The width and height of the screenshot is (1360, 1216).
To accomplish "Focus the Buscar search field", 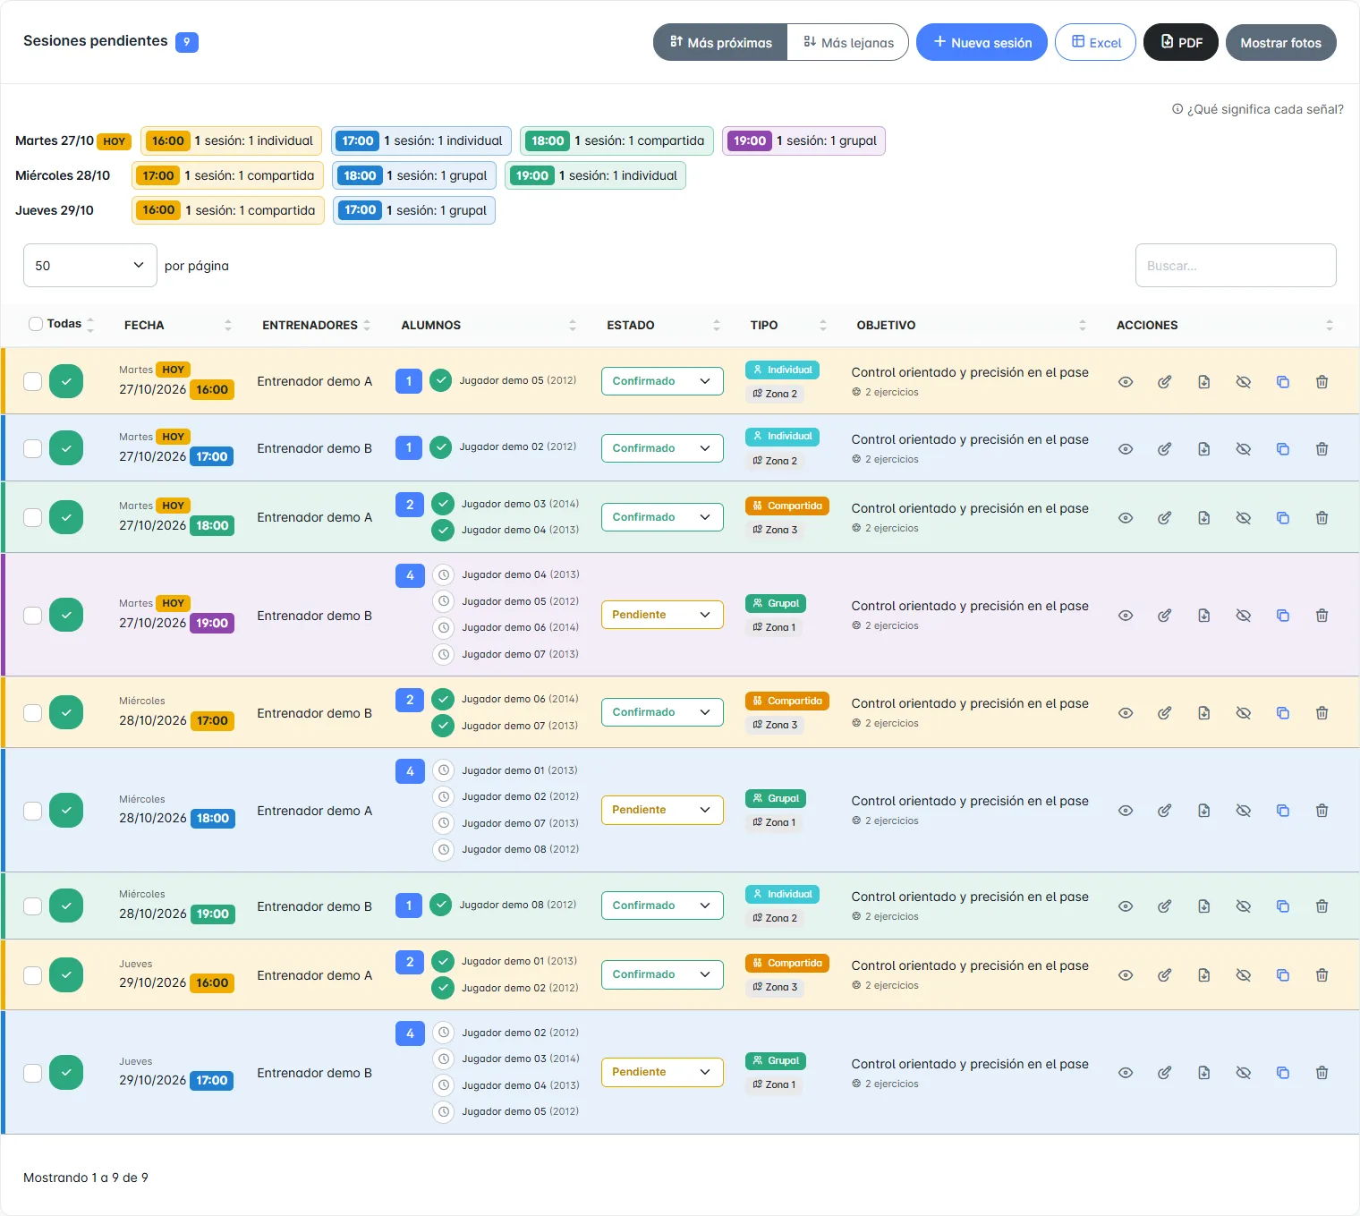I will click(x=1236, y=266).
